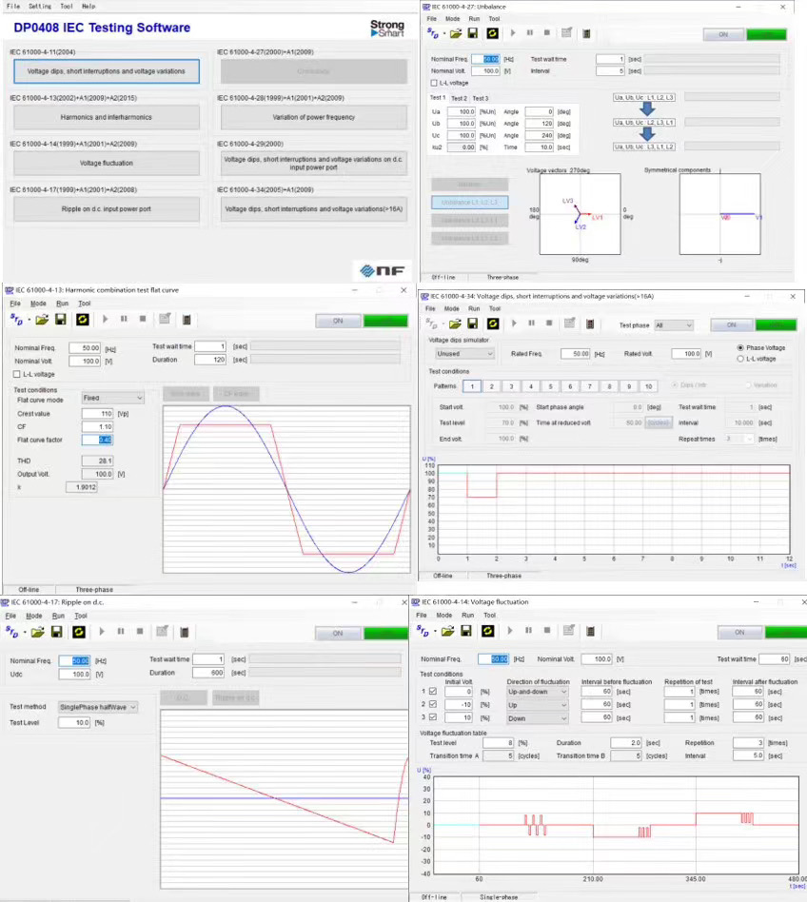This screenshot has height=902, width=807.
Task: Click the STD icon in the IEC 61000-4-34 window
Action: 434,324
